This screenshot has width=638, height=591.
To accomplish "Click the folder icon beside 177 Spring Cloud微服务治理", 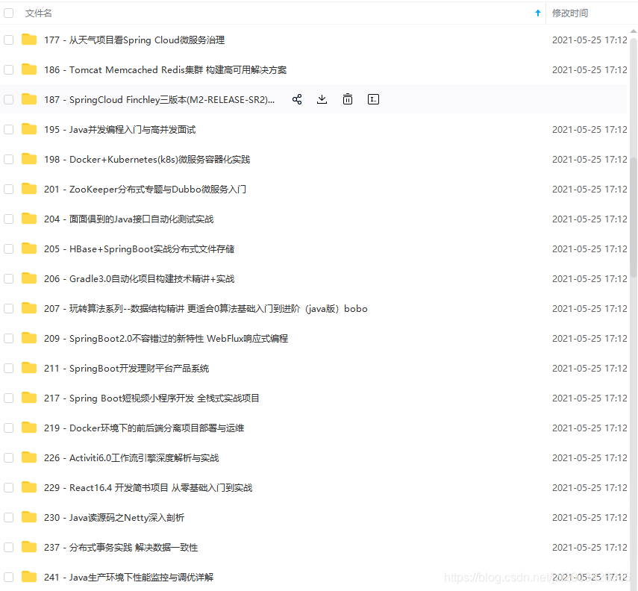I will click(28, 40).
